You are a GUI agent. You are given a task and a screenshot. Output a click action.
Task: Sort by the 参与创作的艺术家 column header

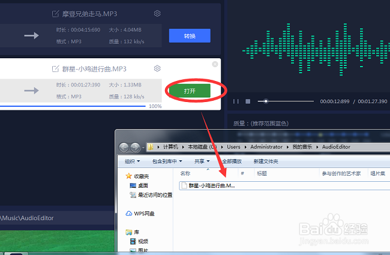[341, 173]
